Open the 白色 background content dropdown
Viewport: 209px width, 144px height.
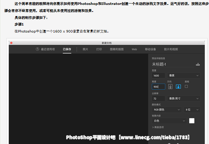click(169, 121)
